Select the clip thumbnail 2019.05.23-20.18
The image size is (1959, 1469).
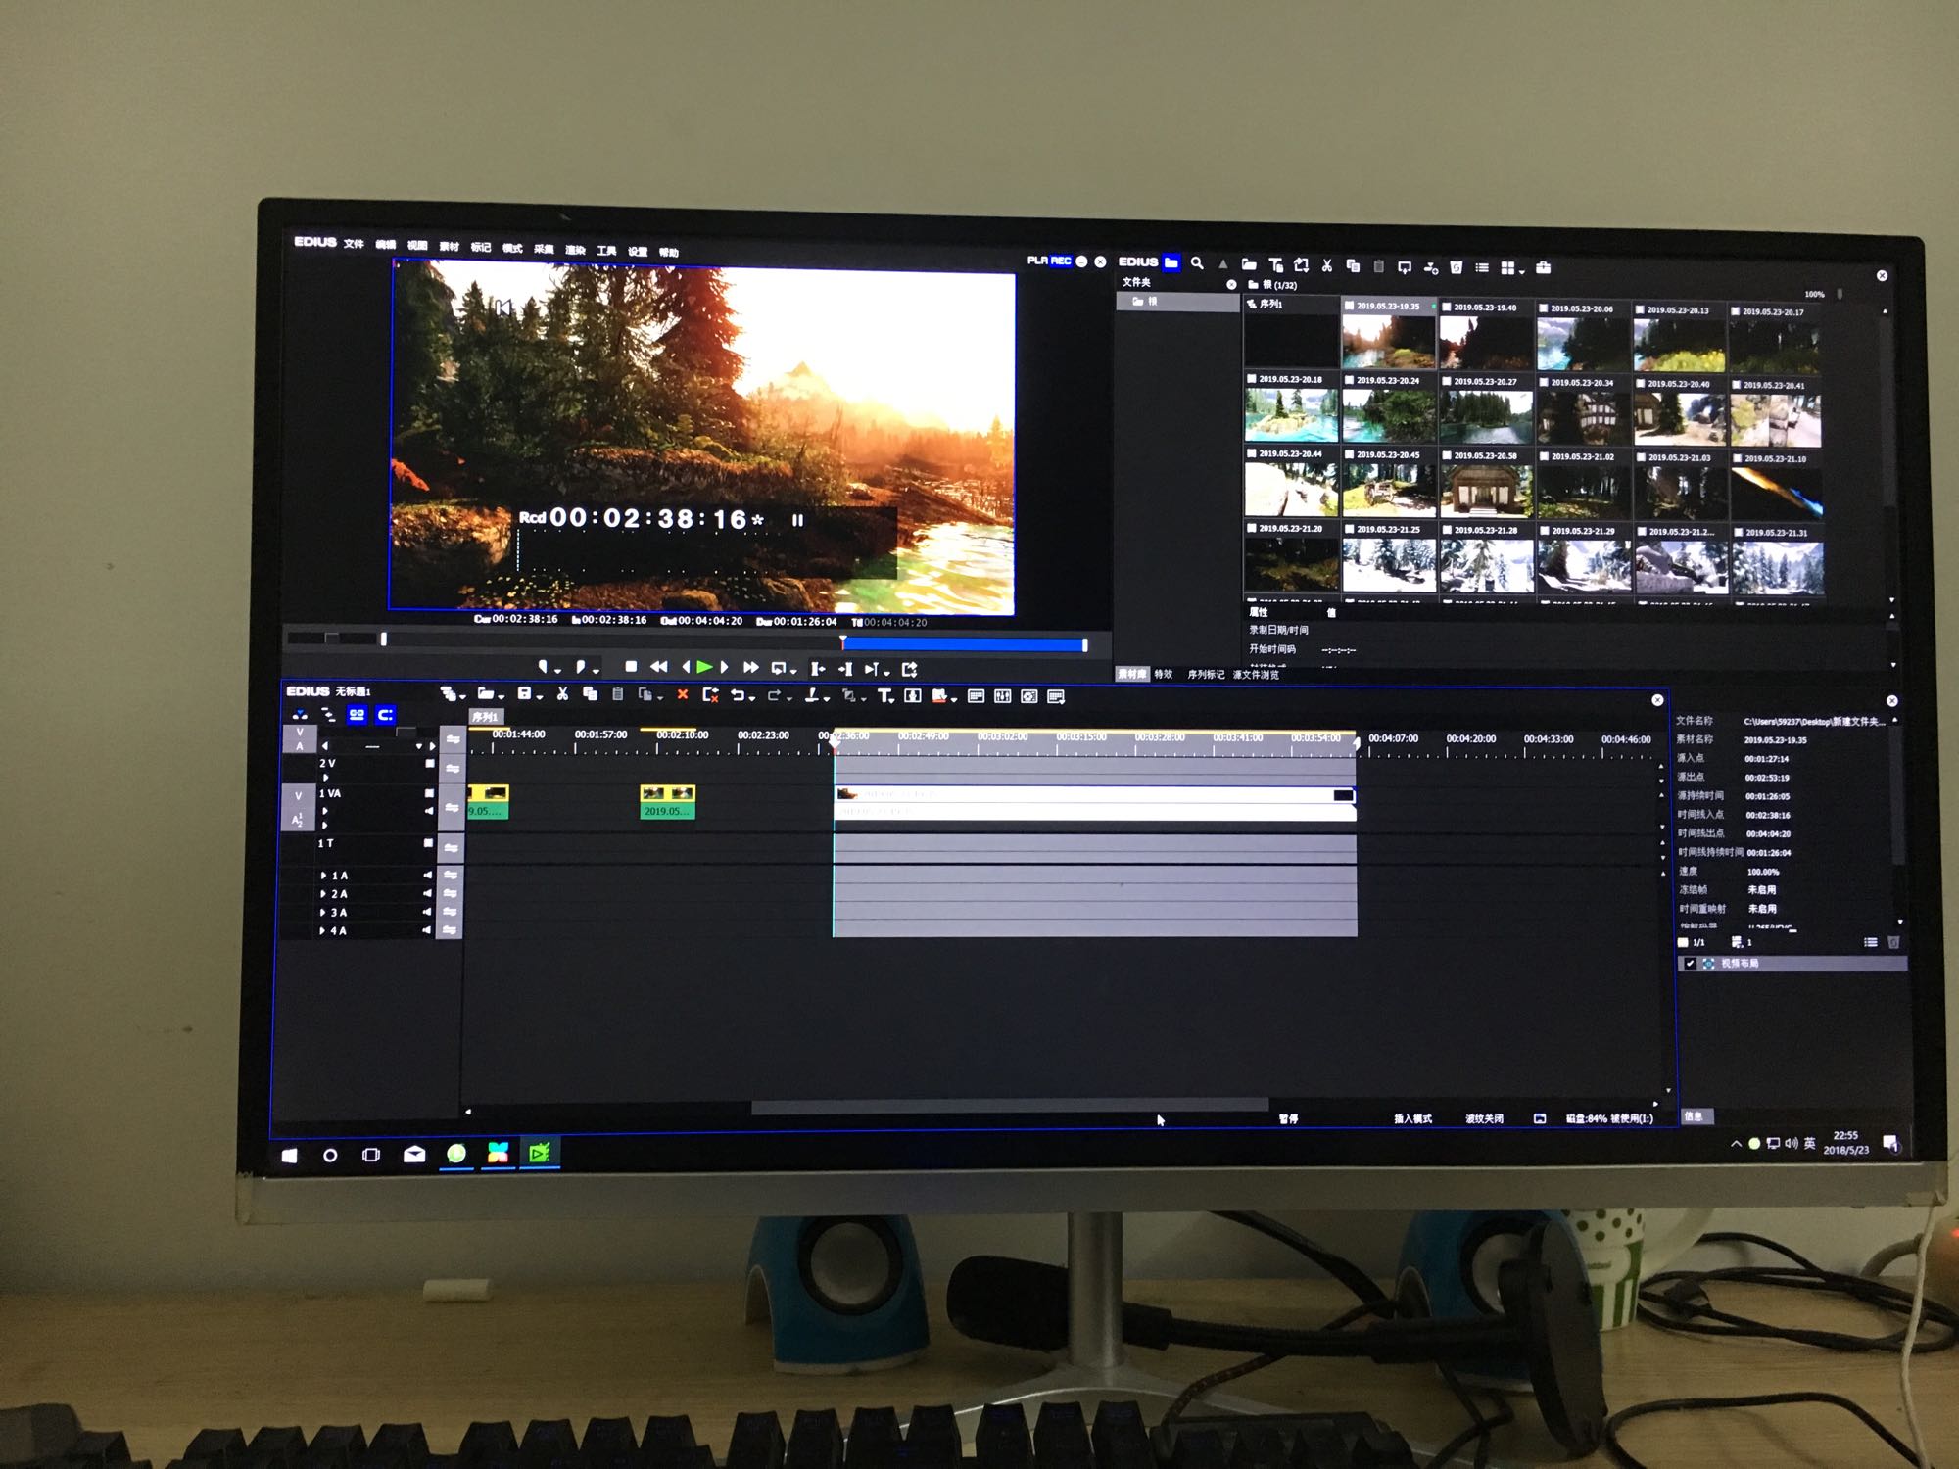pos(1291,407)
